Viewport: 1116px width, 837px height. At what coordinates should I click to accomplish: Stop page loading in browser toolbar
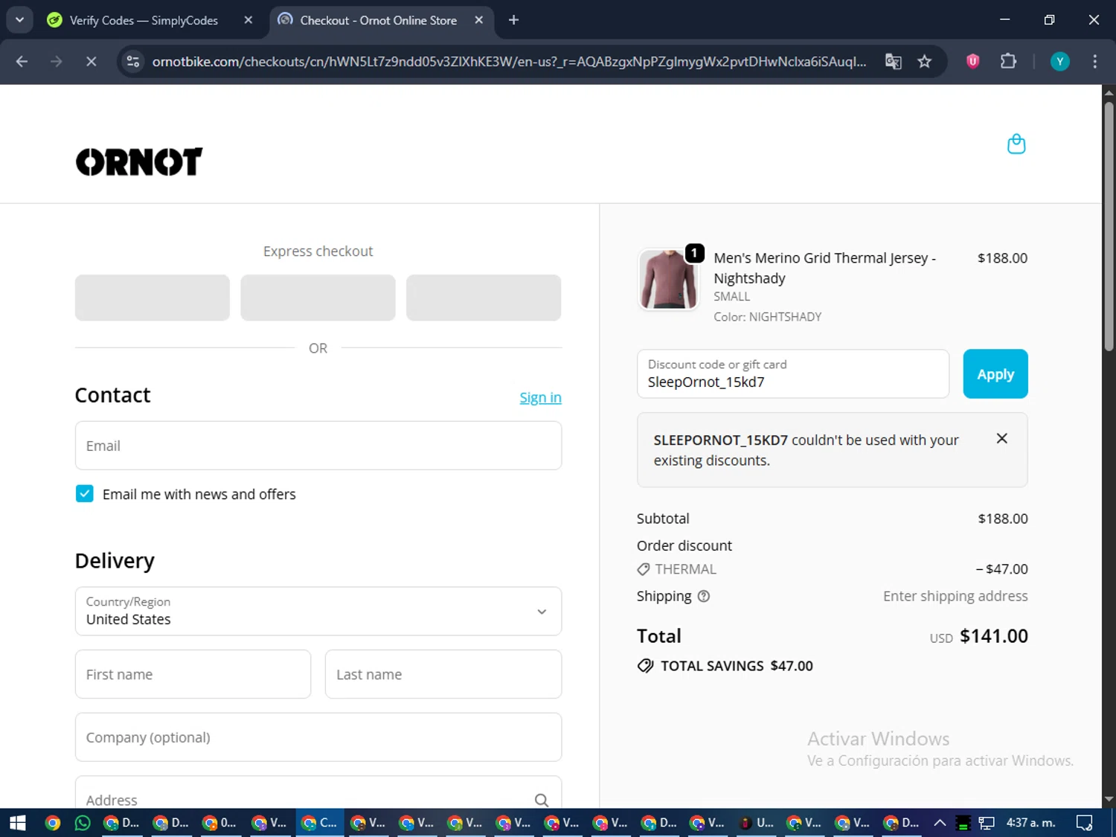(x=91, y=61)
